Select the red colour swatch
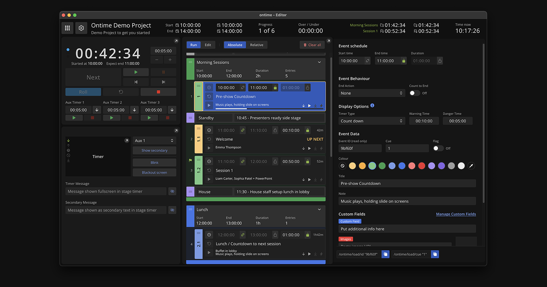Image resolution: width=547 pixels, height=287 pixels. pyautogui.click(x=422, y=166)
